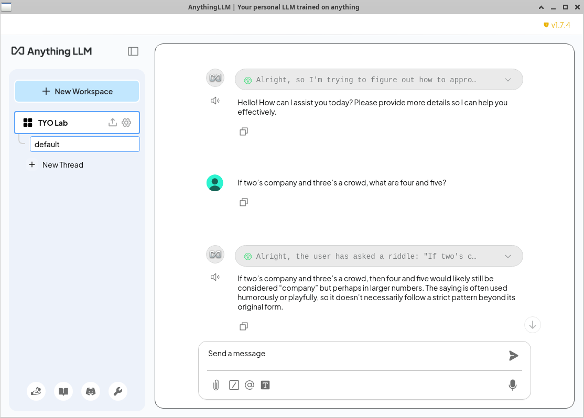Maximize the AnythingLLM window
Image resolution: width=584 pixels, height=418 pixels.
tap(565, 7)
